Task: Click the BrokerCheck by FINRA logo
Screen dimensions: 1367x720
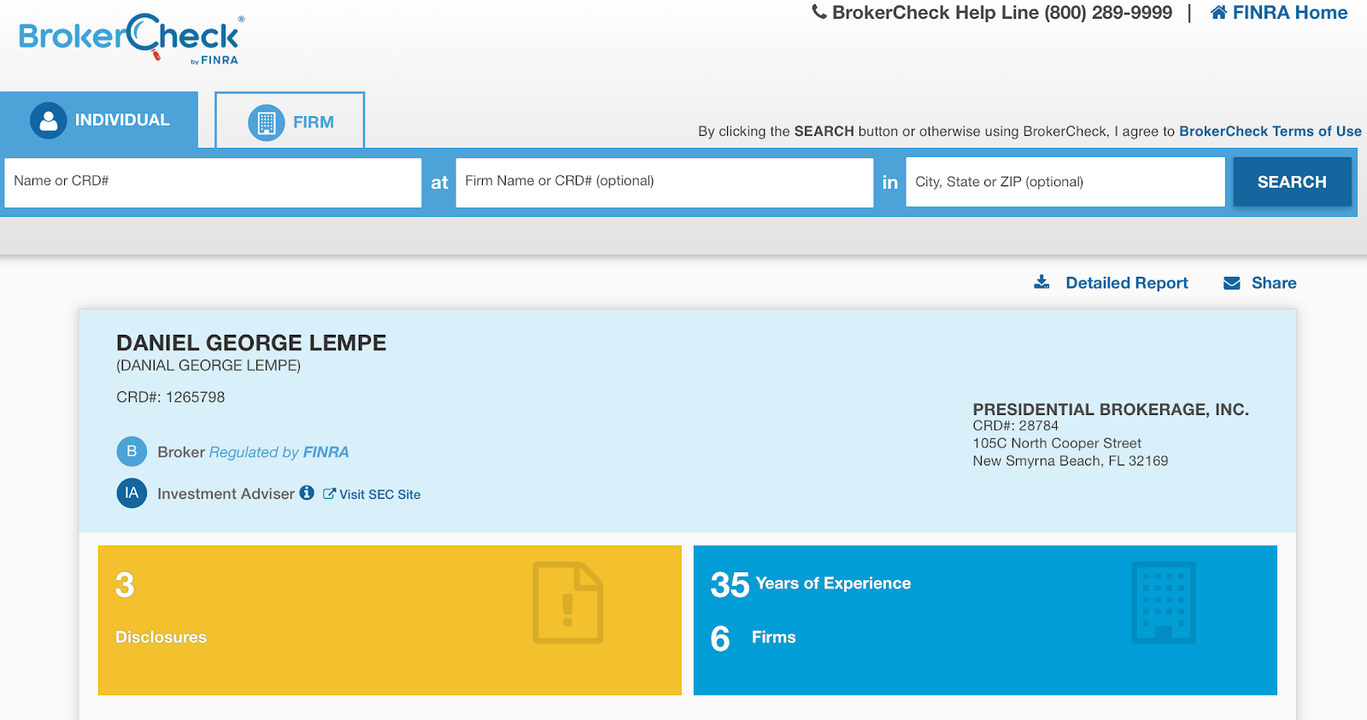Action: tap(132, 39)
